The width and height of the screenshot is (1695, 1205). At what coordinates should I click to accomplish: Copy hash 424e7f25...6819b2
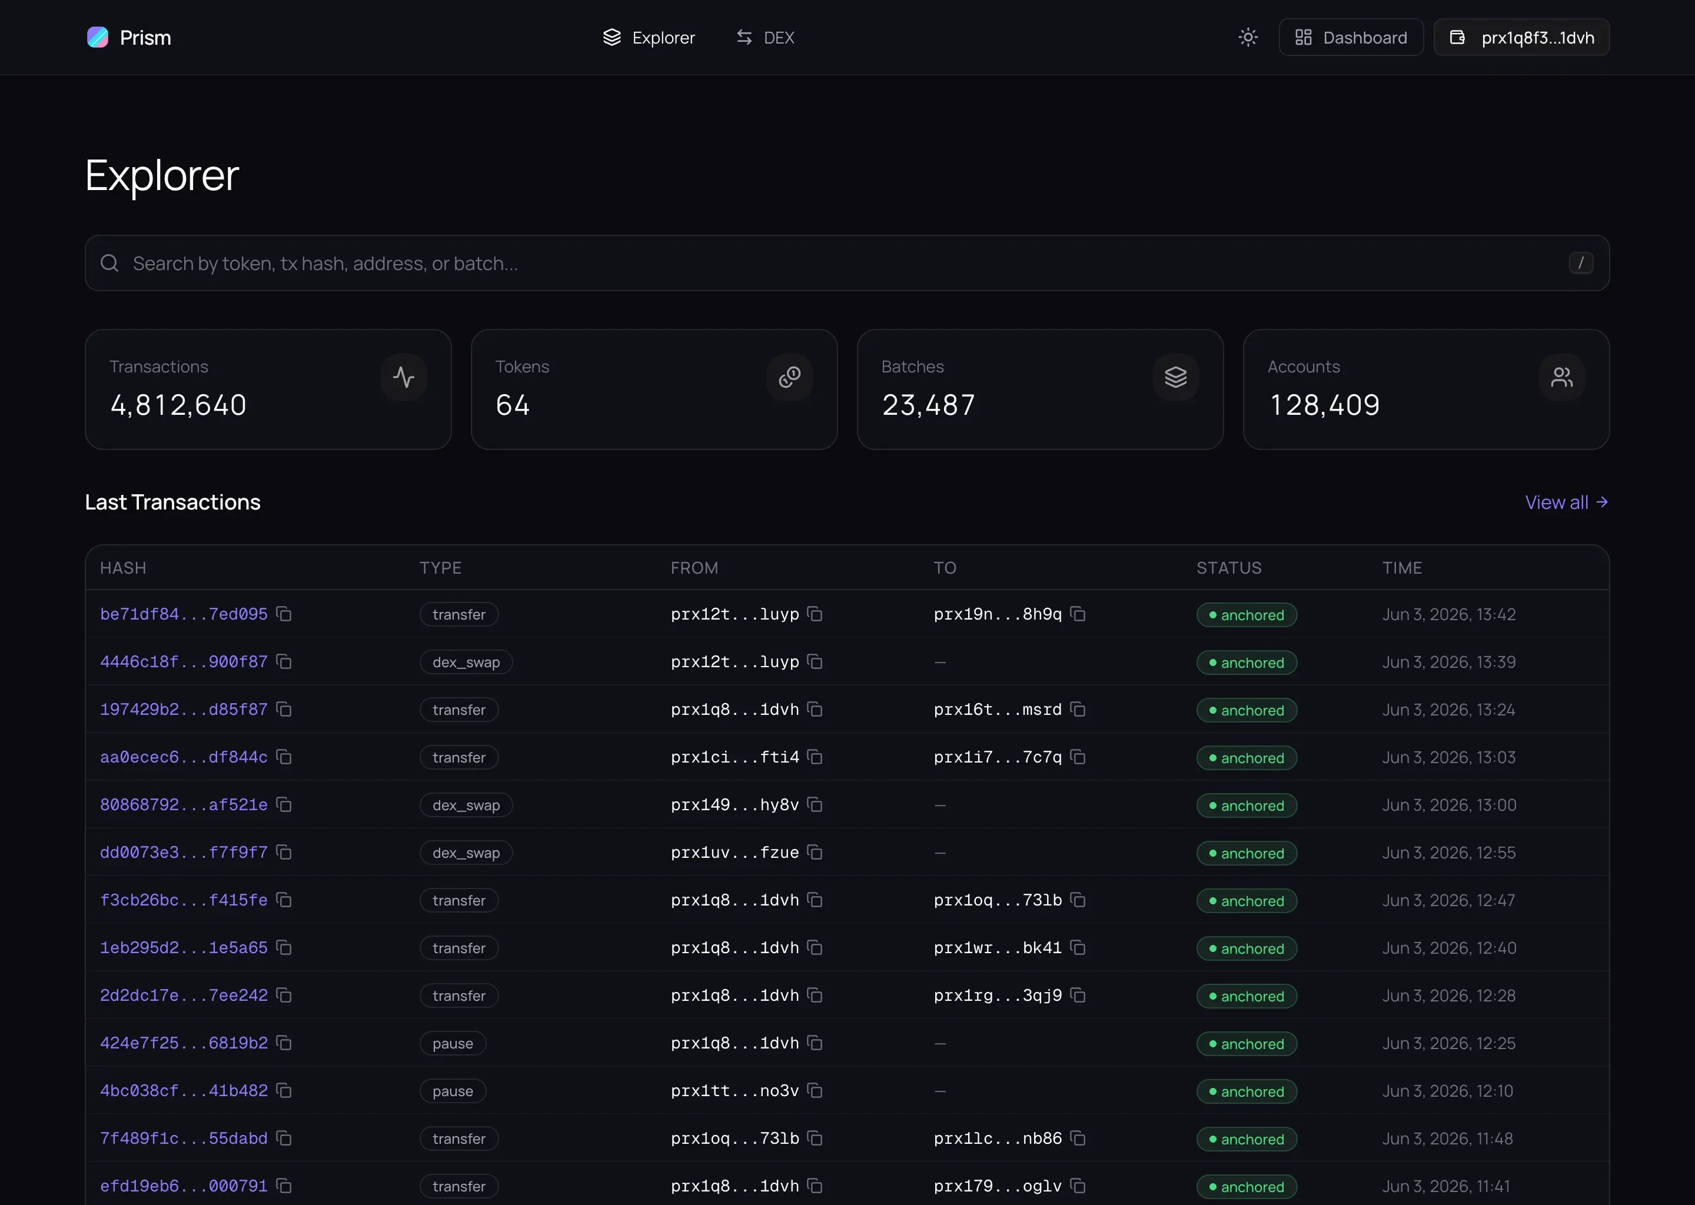pos(284,1042)
